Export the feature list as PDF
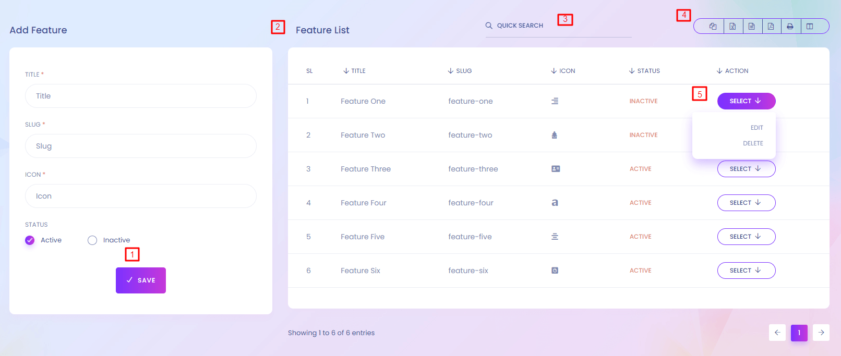The width and height of the screenshot is (841, 356). [771, 27]
